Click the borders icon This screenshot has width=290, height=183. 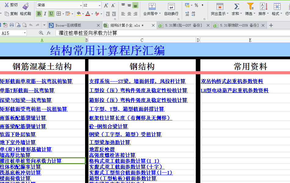59,13
